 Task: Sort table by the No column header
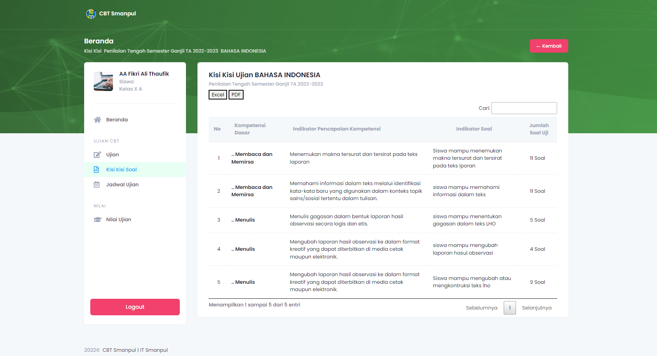click(217, 129)
